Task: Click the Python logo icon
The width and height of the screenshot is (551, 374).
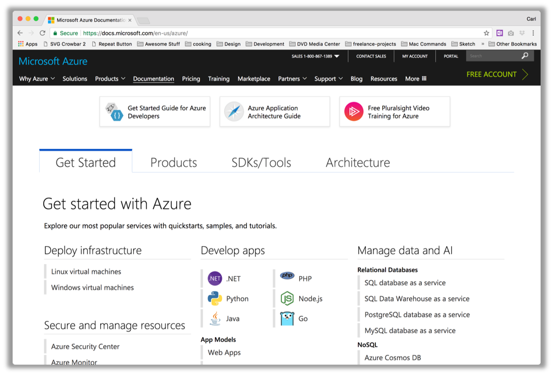Action: [215, 299]
